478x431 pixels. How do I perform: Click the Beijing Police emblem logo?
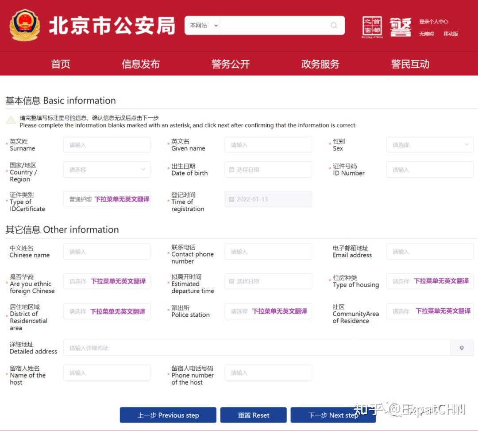tap(25, 25)
